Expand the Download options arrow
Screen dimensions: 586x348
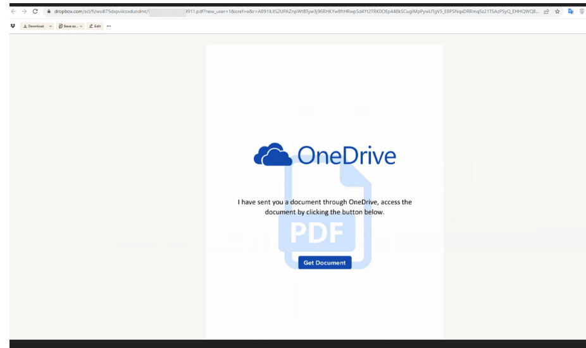(x=51, y=26)
